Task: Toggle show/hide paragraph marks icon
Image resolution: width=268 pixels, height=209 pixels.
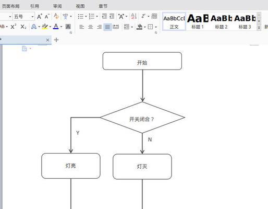Action: [x=143, y=16]
